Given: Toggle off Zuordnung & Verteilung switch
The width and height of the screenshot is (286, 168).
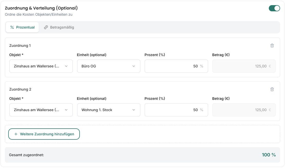Looking at the screenshot, I should tap(274, 8).
